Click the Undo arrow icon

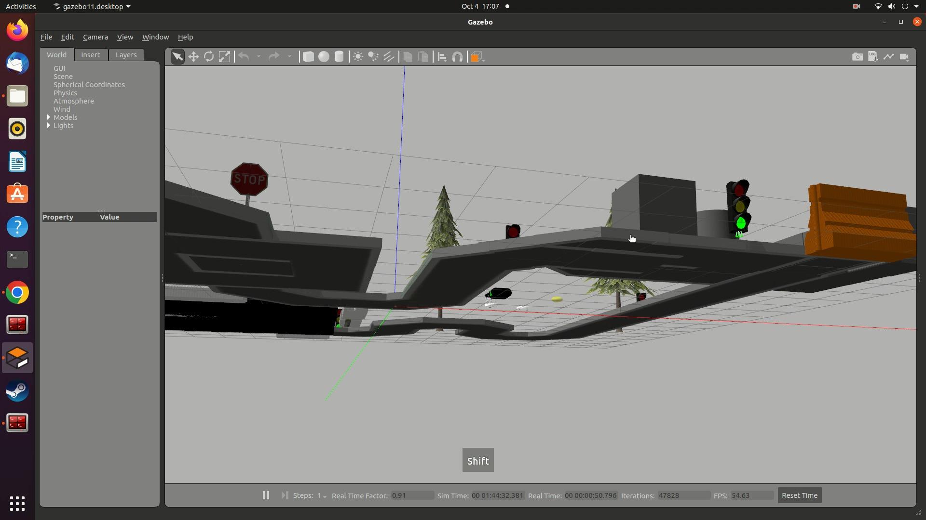click(244, 57)
